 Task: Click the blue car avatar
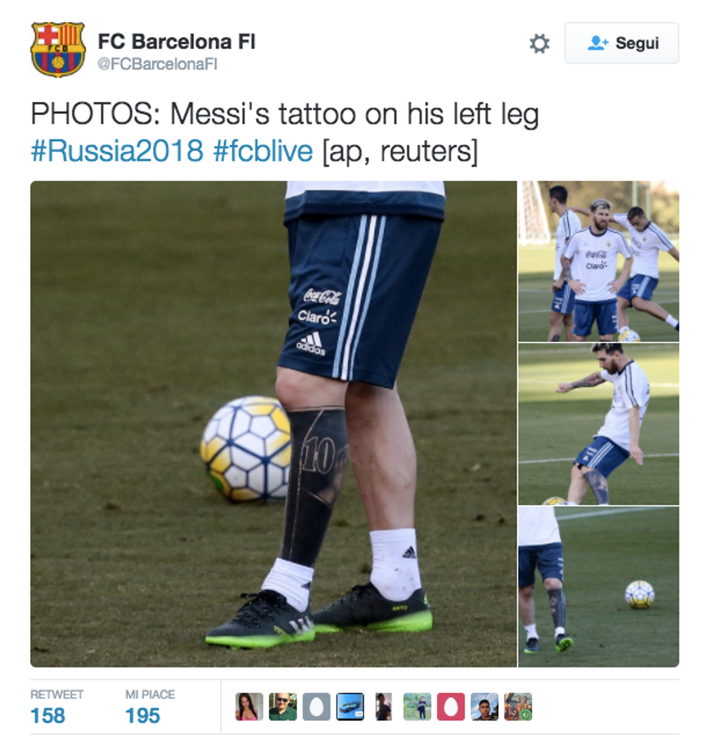[350, 707]
